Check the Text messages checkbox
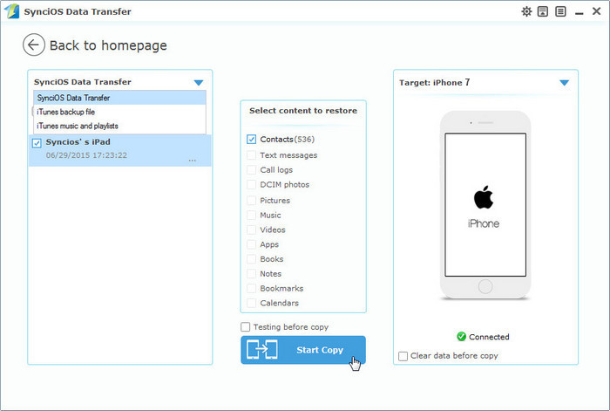610x411 pixels. coord(251,155)
